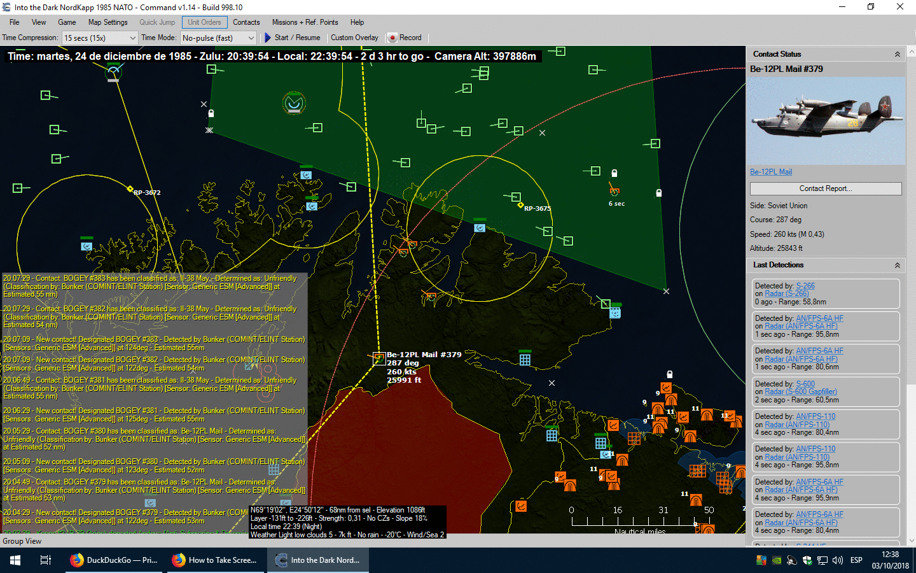Click the ESP language indicator
Viewport: 916px width, 573px height.
coord(856,560)
